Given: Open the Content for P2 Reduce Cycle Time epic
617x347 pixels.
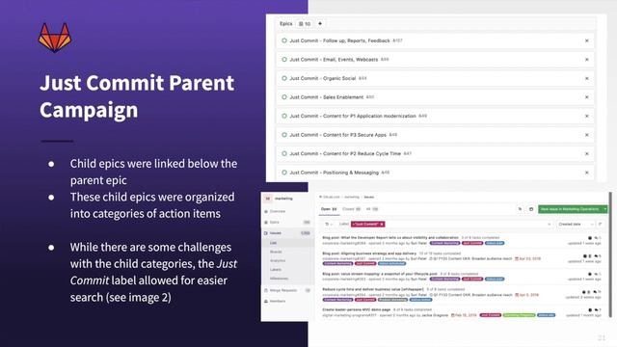Looking at the screenshot, I should click(x=345, y=154).
